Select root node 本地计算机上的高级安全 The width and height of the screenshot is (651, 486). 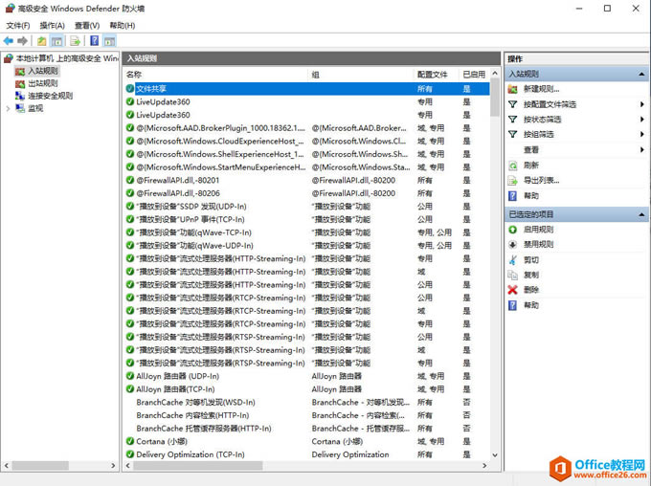[x=66, y=58]
